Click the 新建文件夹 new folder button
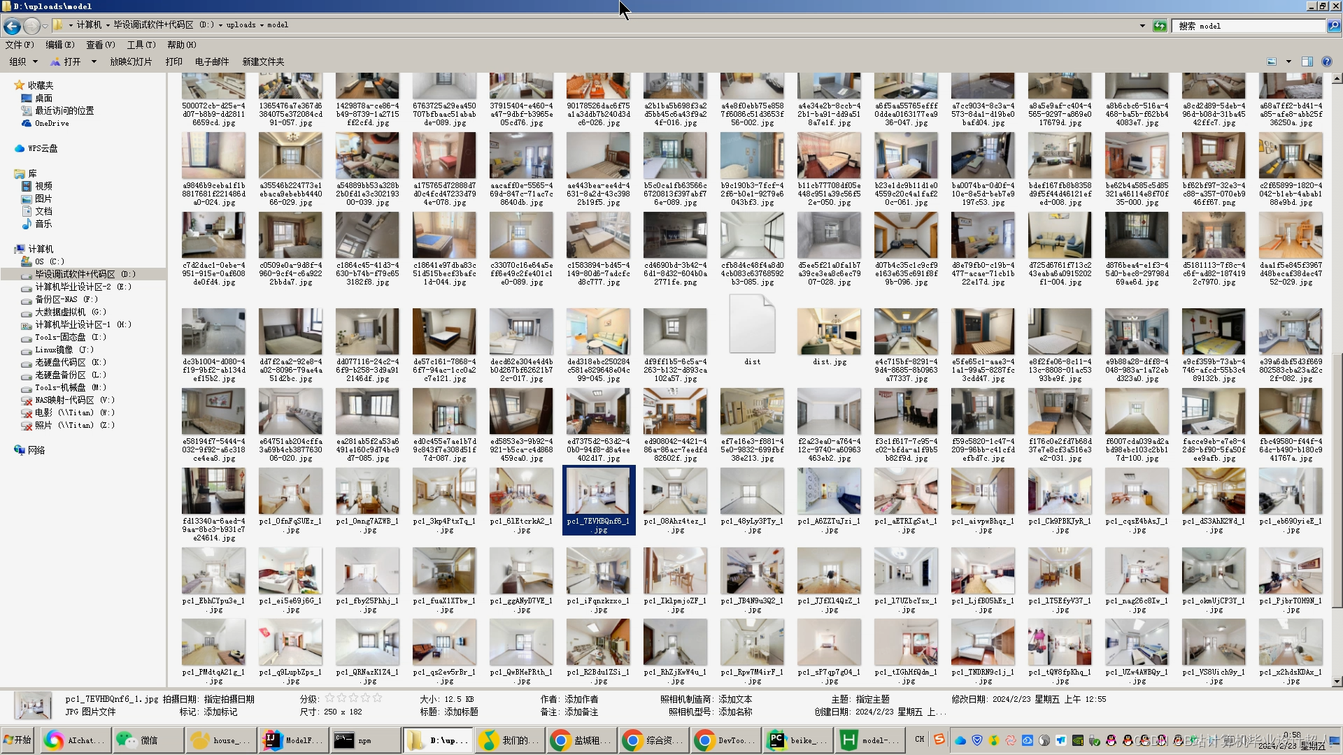The image size is (1343, 755). coord(263,62)
